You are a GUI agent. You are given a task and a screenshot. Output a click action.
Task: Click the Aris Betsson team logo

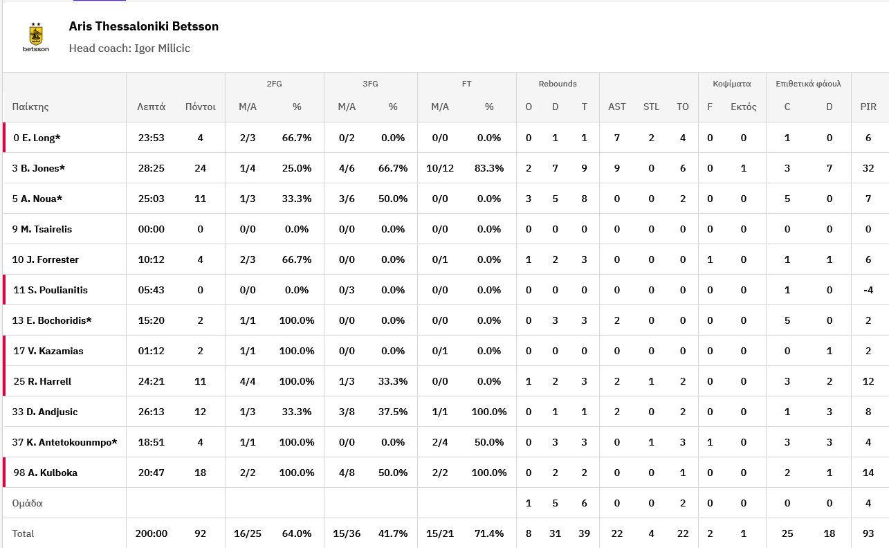coord(36,37)
